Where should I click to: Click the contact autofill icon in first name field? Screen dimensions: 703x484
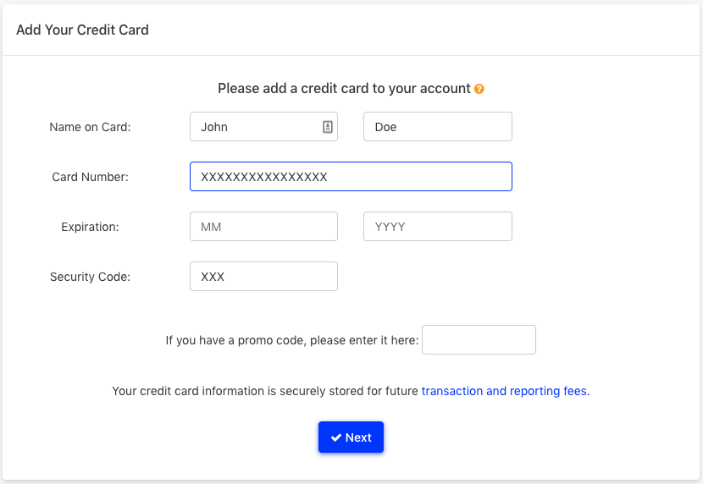click(328, 127)
